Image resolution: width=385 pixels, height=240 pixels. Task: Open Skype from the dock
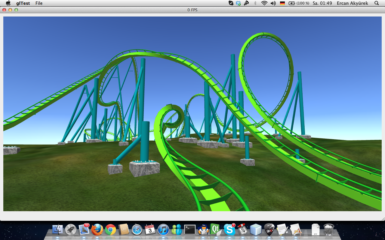click(x=229, y=230)
